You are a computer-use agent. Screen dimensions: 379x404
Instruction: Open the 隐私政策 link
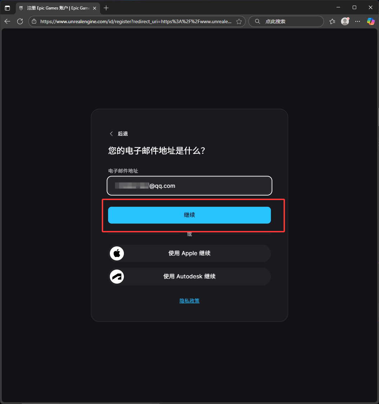pyautogui.click(x=189, y=300)
